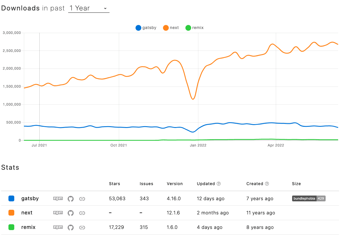The width and height of the screenshot is (346, 244).
Task: Open the npm page for remix
Action: (x=58, y=227)
